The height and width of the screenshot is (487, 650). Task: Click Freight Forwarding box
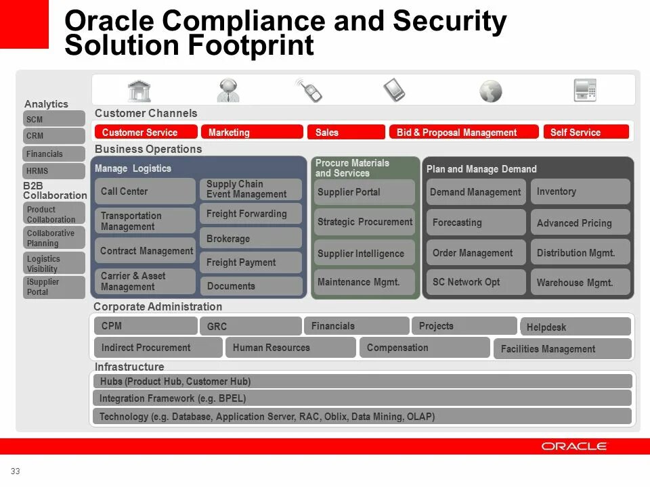point(251,214)
